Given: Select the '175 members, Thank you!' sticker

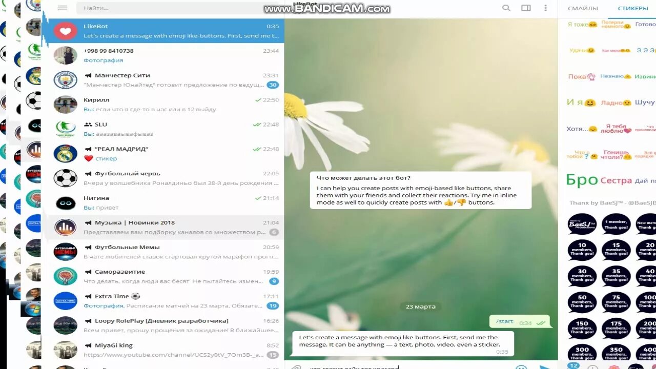Looking at the screenshot, I should (616, 329).
